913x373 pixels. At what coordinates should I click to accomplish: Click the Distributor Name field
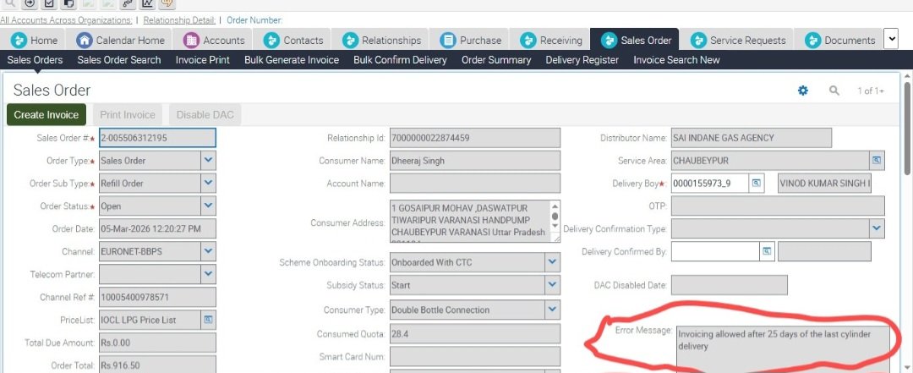tap(752, 138)
